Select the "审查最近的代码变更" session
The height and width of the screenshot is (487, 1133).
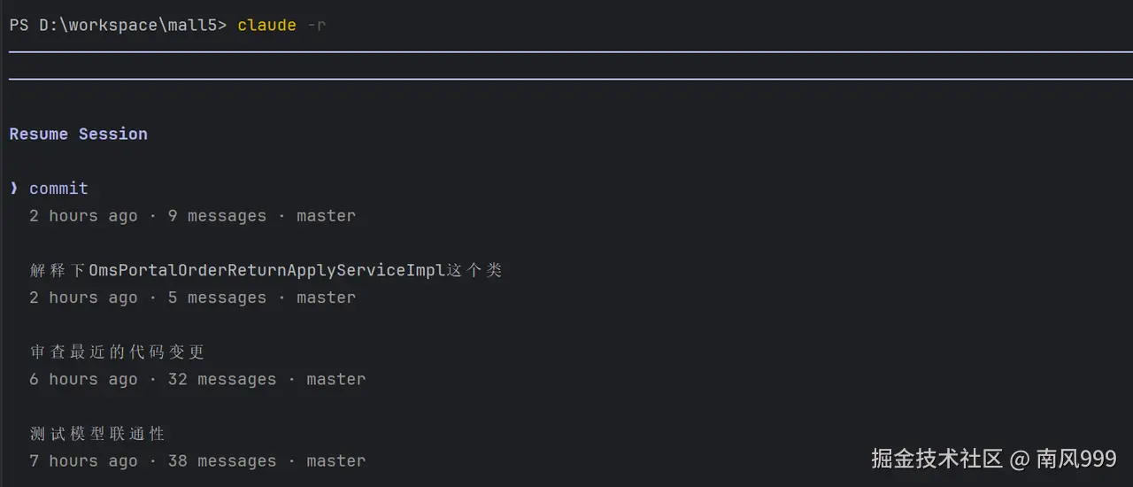[x=117, y=352]
